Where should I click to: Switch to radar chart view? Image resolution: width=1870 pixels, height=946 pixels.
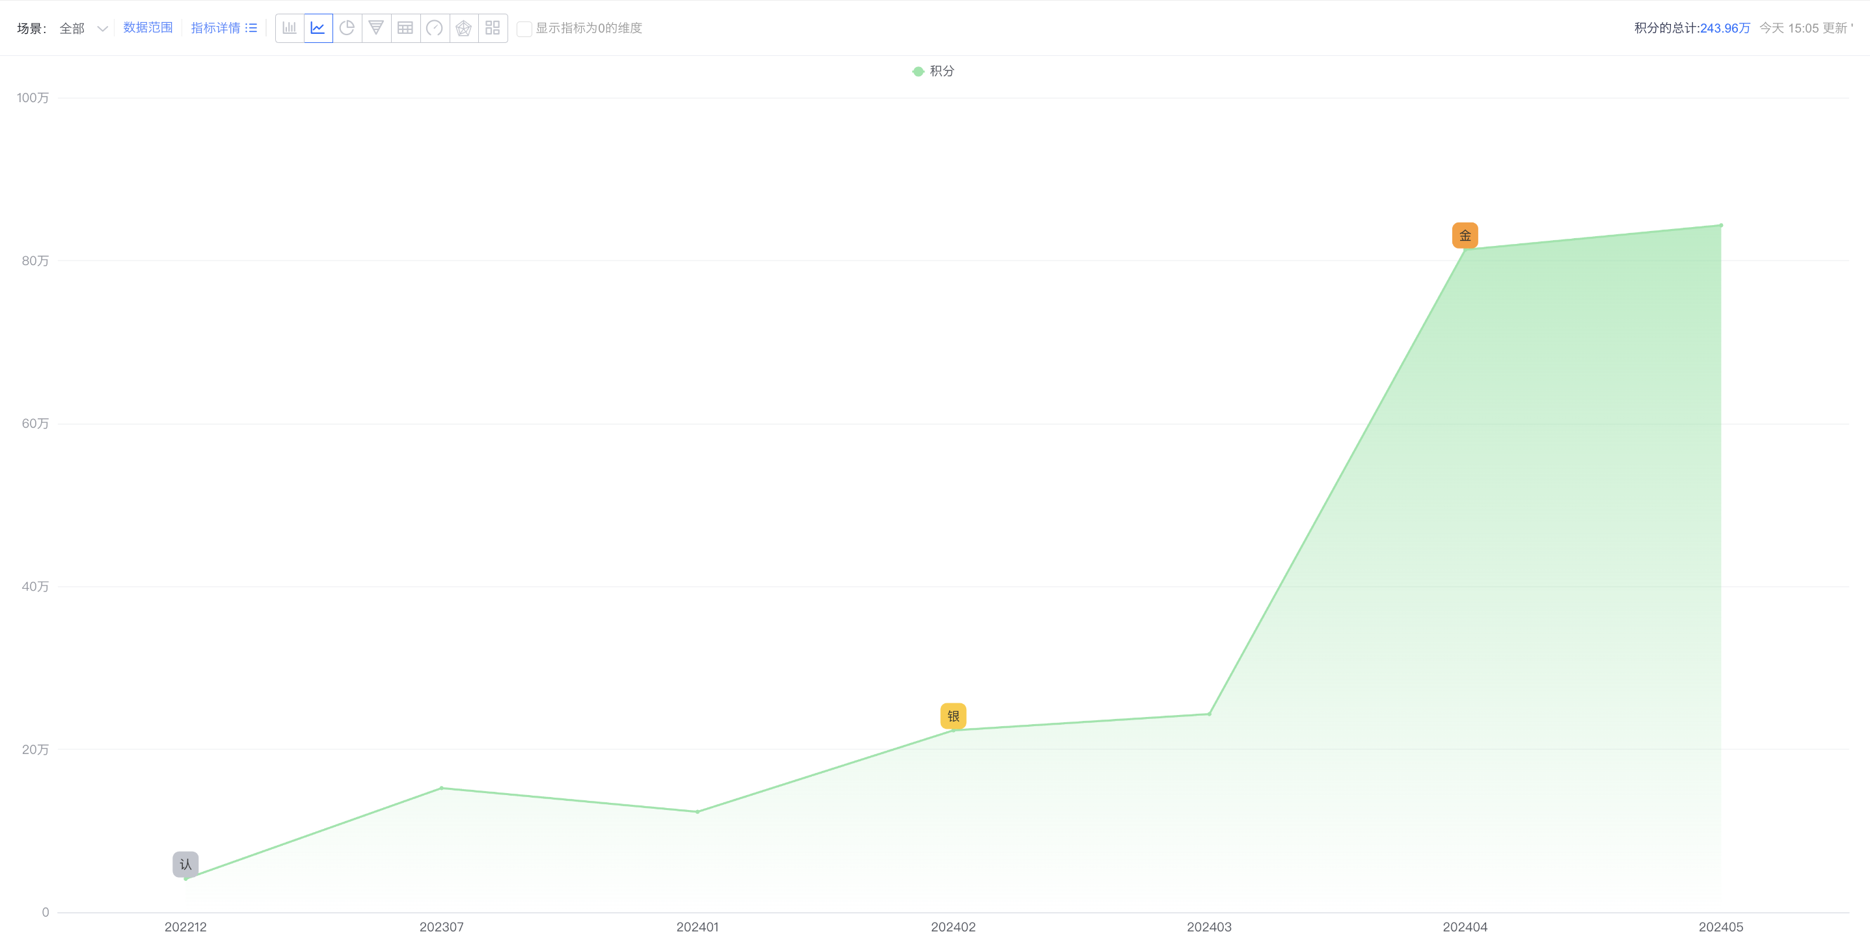coord(464,29)
